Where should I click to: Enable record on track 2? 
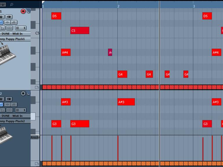[x=23, y=93]
